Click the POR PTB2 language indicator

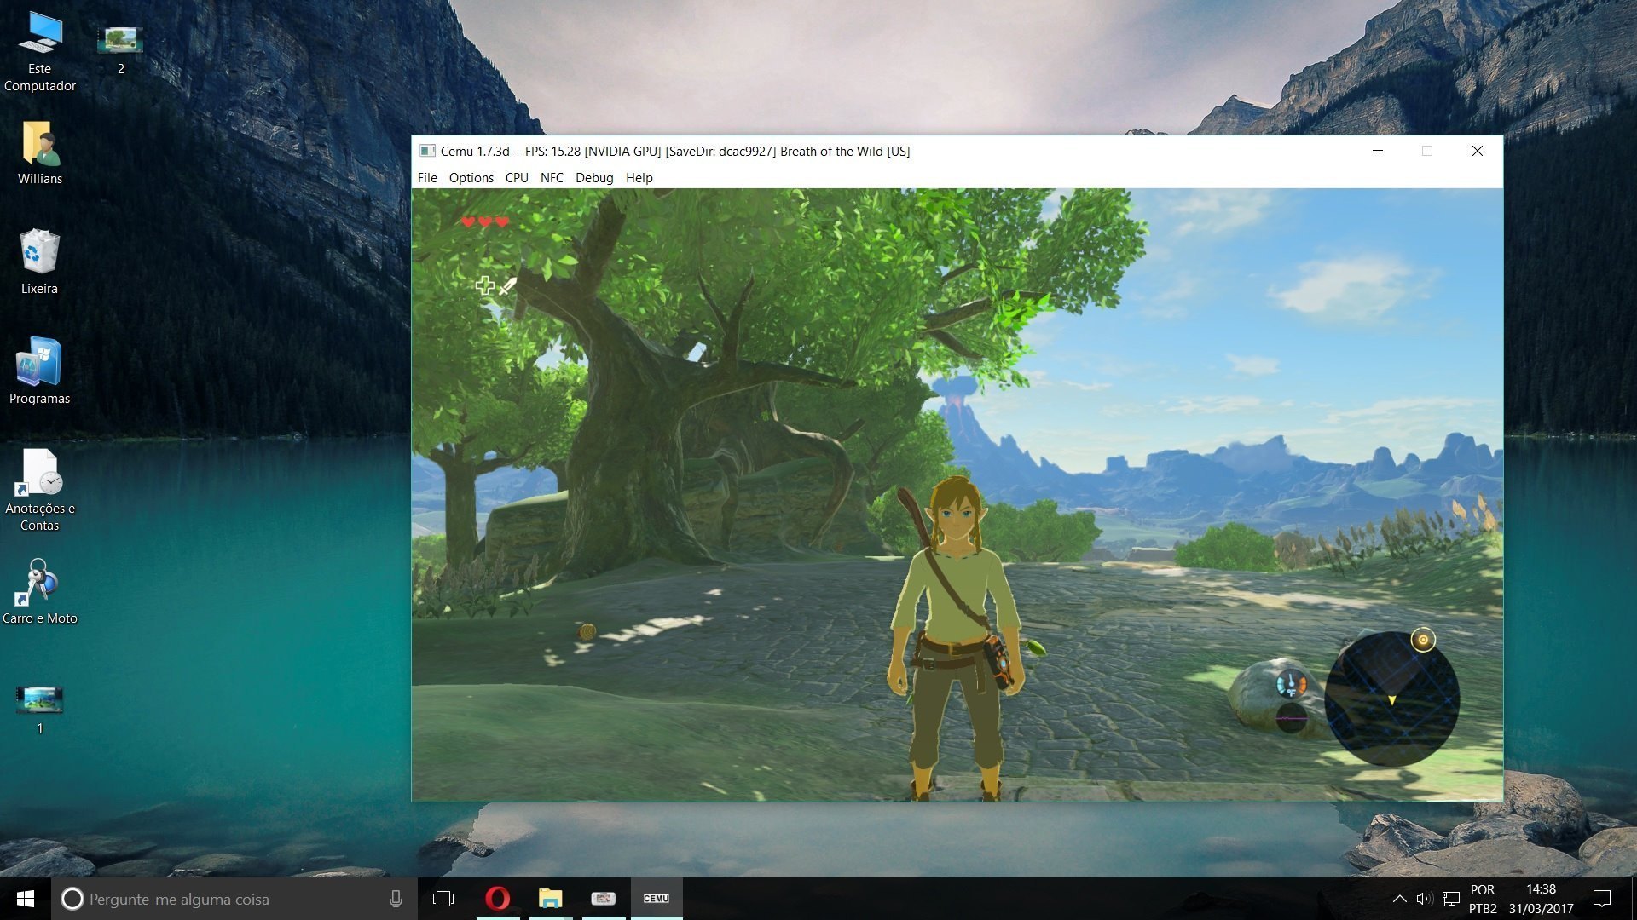pos(1483,899)
